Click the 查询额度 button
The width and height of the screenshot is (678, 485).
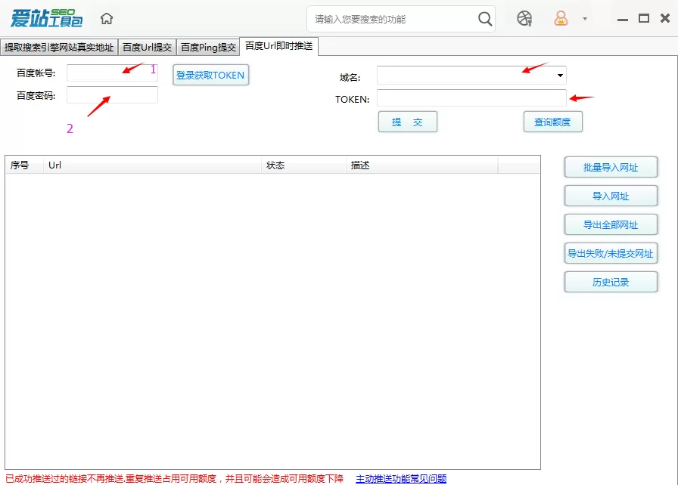[553, 122]
